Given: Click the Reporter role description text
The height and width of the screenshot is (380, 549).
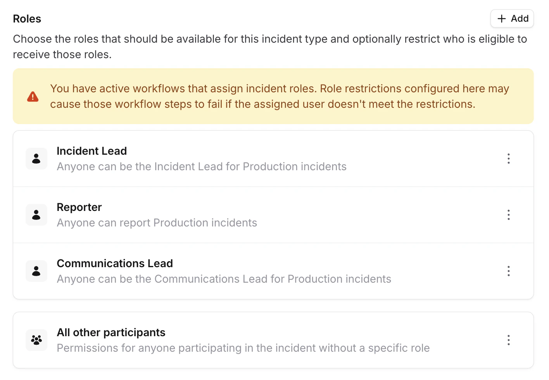Looking at the screenshot, I should [x=157, y=223].
